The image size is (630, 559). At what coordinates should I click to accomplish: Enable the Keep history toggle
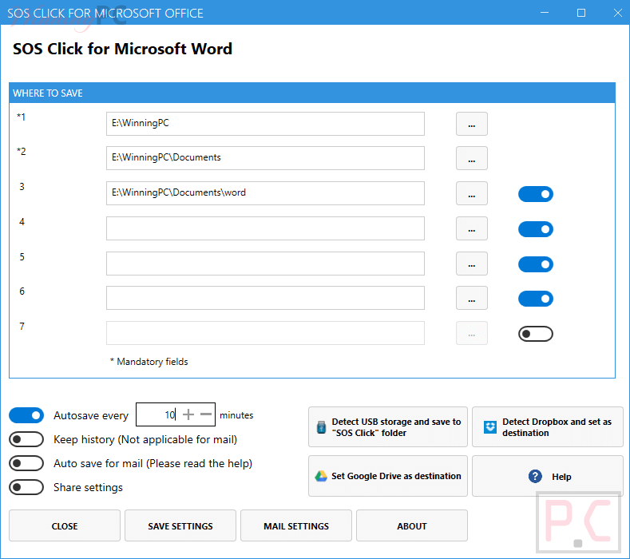[x=26, y=439]
